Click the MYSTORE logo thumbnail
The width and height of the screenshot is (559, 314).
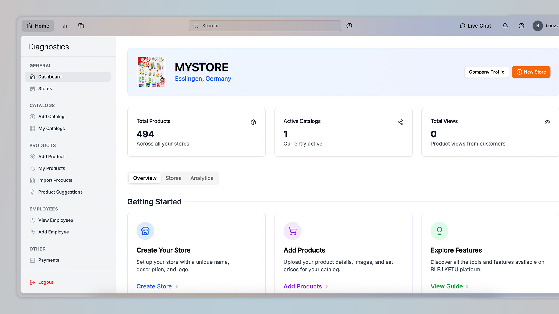[x=151, y=72]
